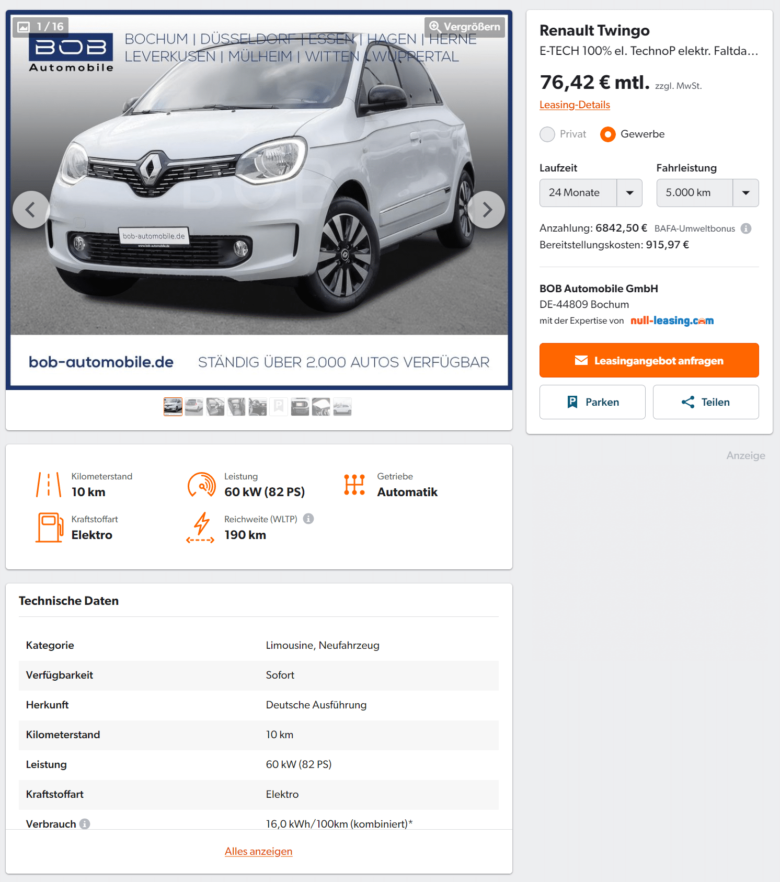The image size is (780, 882).
Task: Select the ninth gallery thumbnail
Action: pos(342,406)
